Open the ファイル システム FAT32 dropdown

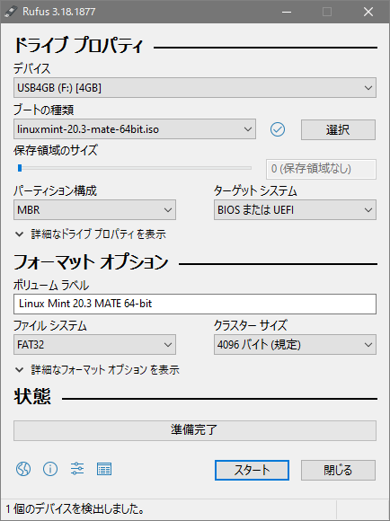pyautogui.click(x=94, y=345)
